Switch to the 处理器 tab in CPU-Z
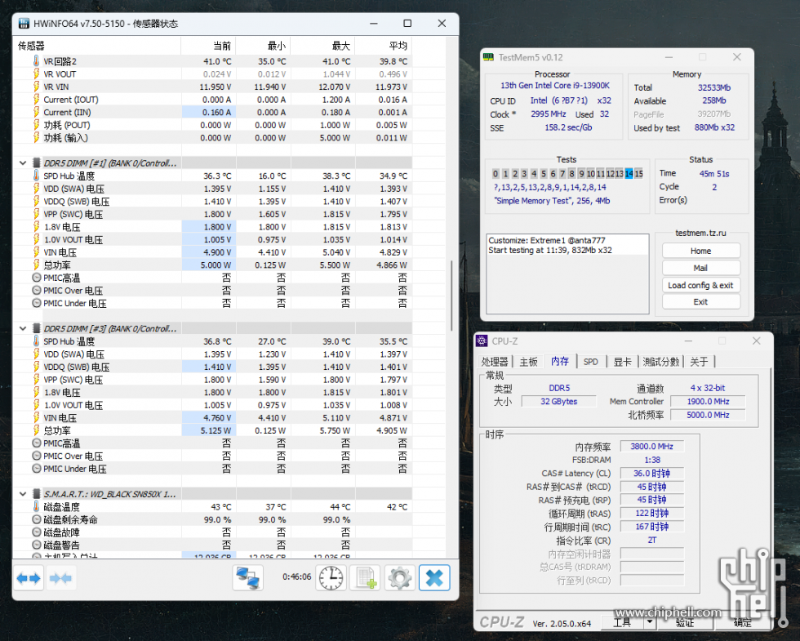 point(495,362)
